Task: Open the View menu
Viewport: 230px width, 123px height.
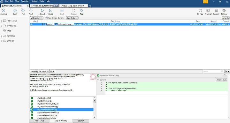Action: pos(17,1)
